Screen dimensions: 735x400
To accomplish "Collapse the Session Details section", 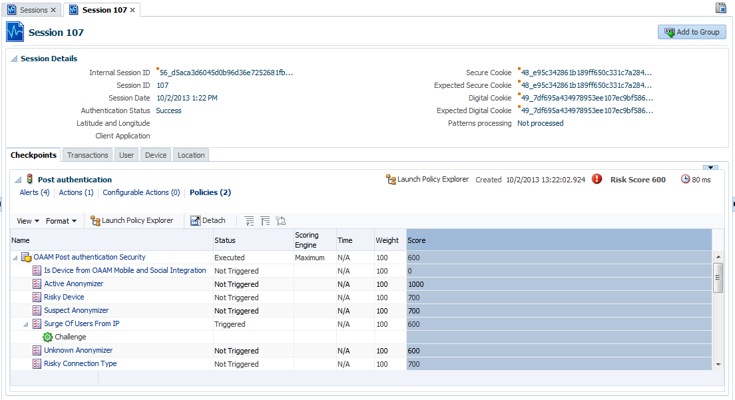I will pyautogui.click(x=14, y=59).
